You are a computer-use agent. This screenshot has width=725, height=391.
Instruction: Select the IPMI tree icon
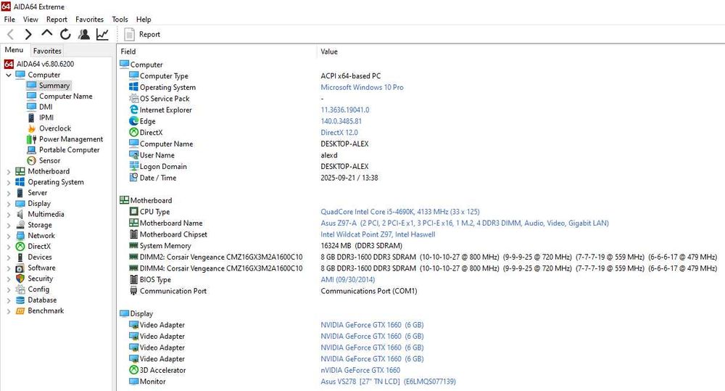pyautogui.click(x=31, y=118)
